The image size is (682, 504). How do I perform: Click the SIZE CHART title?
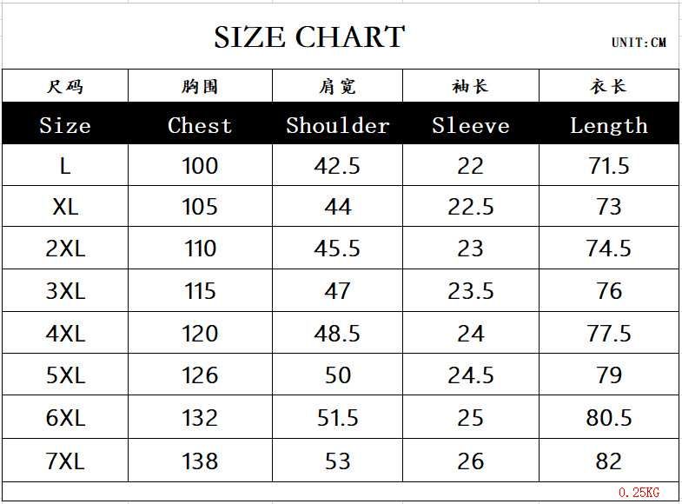(309, 37)
